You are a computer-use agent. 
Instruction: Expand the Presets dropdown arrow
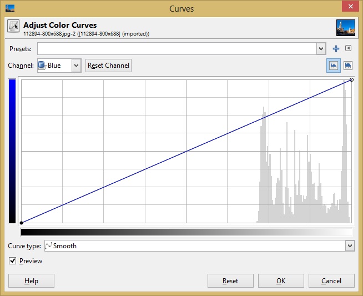click(x=321, y=49)
